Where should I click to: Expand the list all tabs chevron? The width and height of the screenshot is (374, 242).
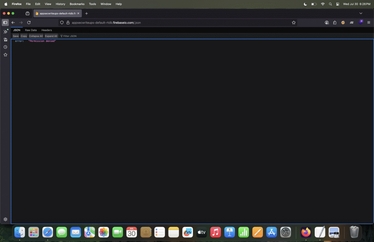[361, 14]
